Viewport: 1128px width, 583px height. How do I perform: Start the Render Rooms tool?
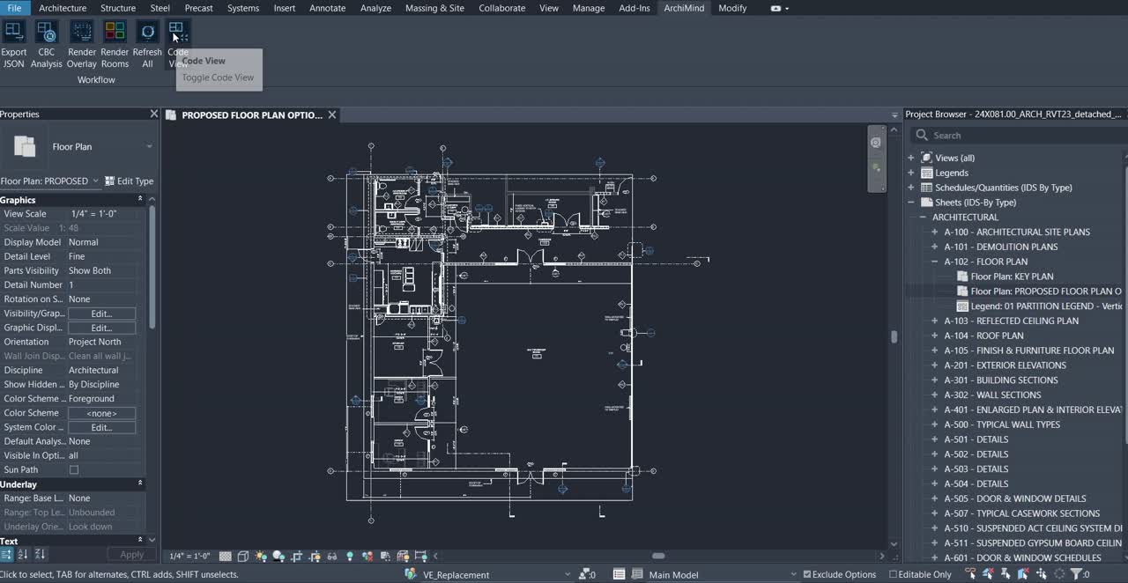(115, 44)
